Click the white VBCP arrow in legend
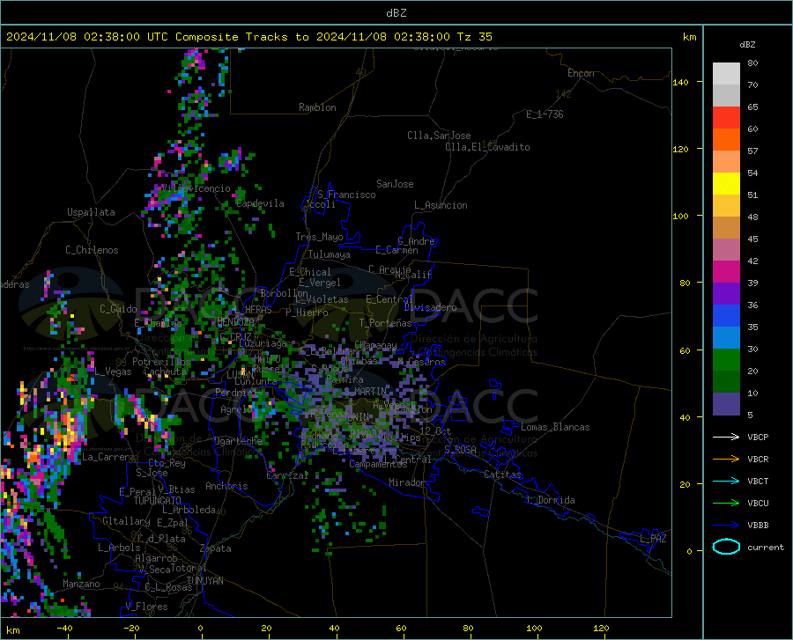The image size is (793, 640). (x=726, y=437)
